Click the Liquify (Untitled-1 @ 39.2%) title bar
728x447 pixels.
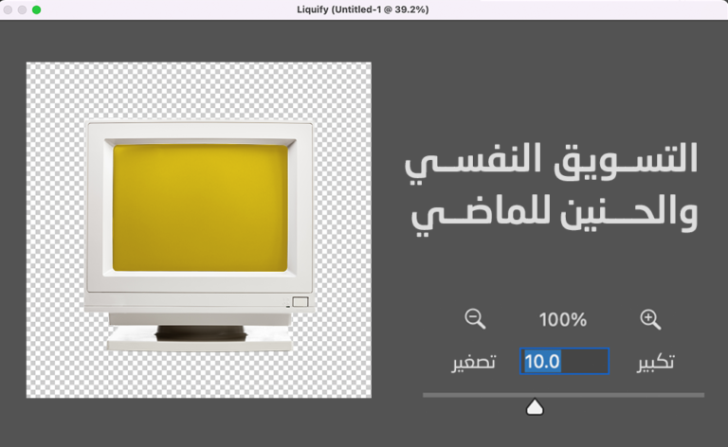point(364,9)
